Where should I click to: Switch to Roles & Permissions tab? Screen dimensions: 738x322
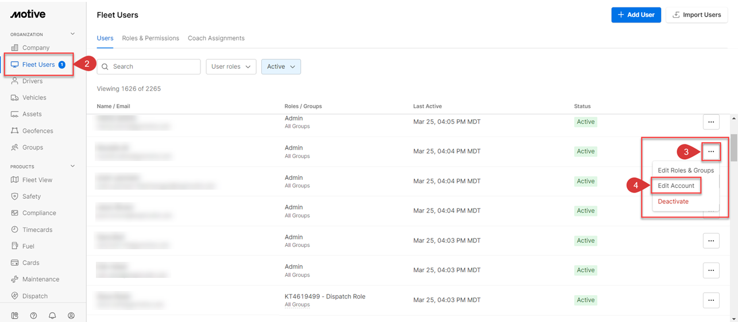[150, 38]
